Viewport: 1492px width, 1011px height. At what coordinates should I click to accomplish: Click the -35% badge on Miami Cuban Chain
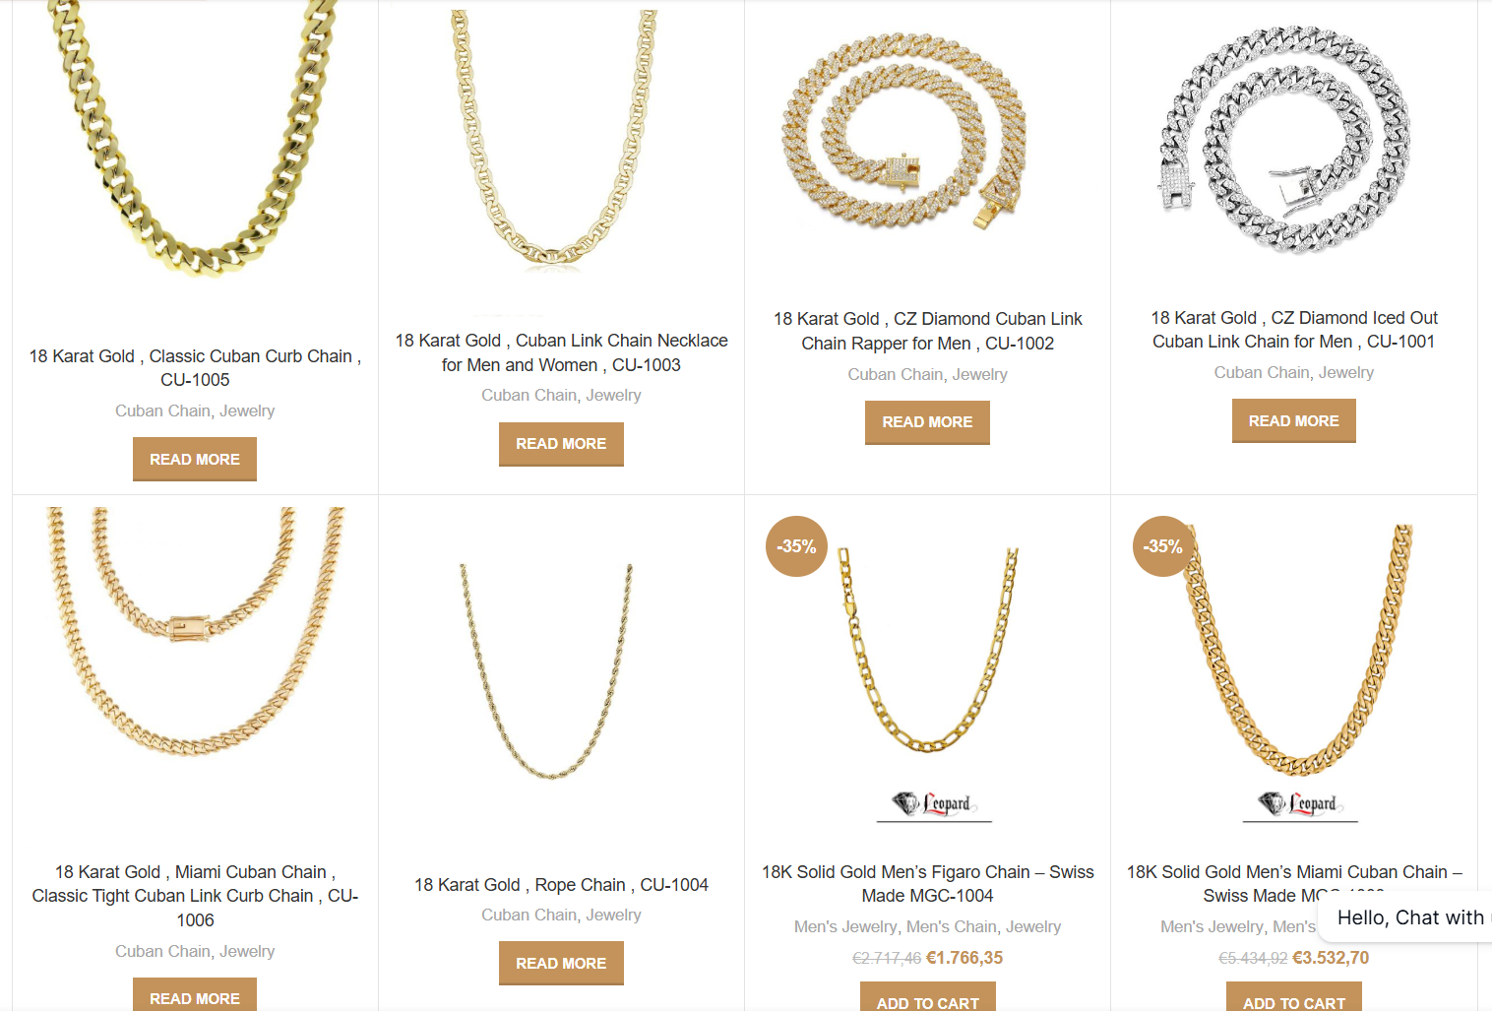tap(1162, 546)
